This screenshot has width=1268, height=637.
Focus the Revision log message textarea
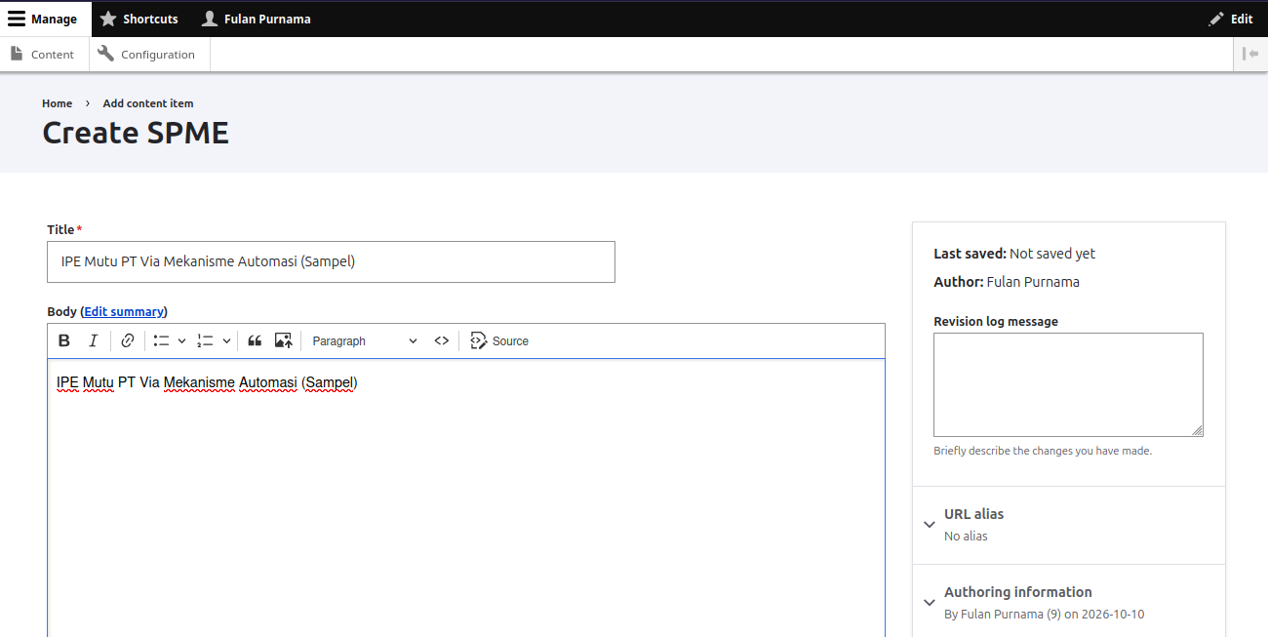(1068, 384)
